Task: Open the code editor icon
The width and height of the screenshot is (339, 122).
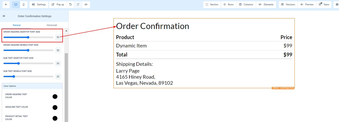Action: [x=86, y=5]
